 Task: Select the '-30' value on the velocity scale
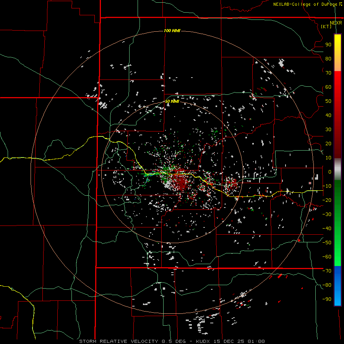pos(327,214)
